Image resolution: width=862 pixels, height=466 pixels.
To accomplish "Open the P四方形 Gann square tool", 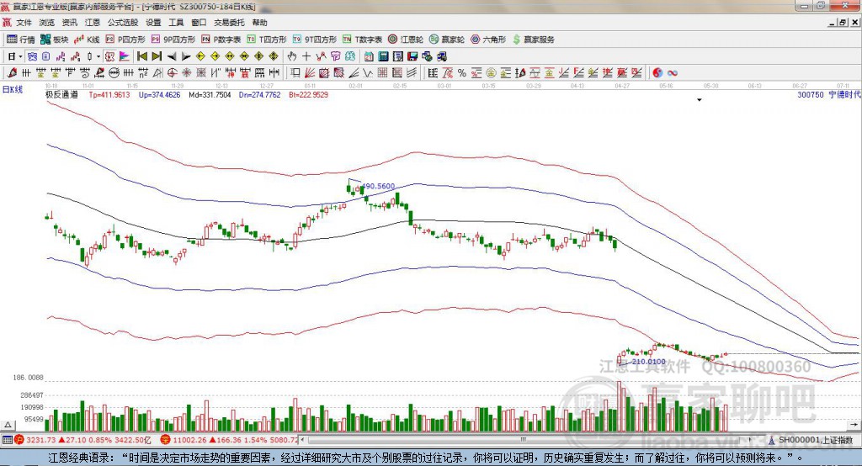I will click(x=125, y=39).
